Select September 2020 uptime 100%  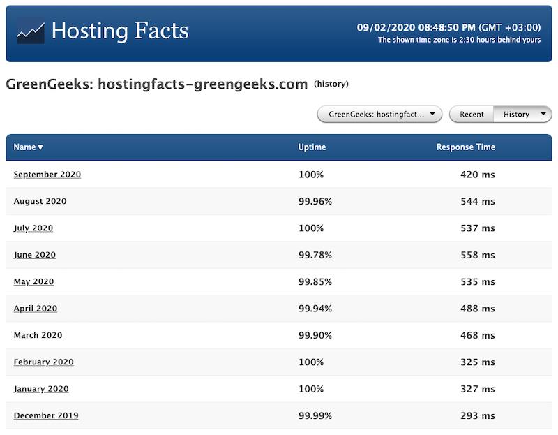pyautogui.click(x=311, y=175)
